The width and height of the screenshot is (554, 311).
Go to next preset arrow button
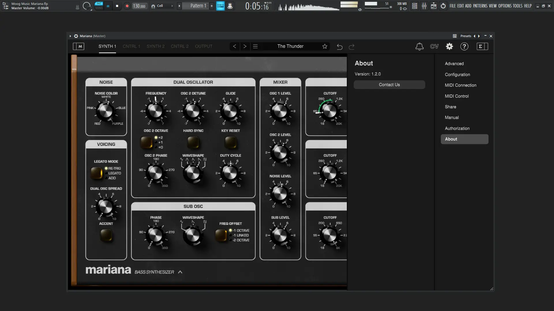(245, 46)
